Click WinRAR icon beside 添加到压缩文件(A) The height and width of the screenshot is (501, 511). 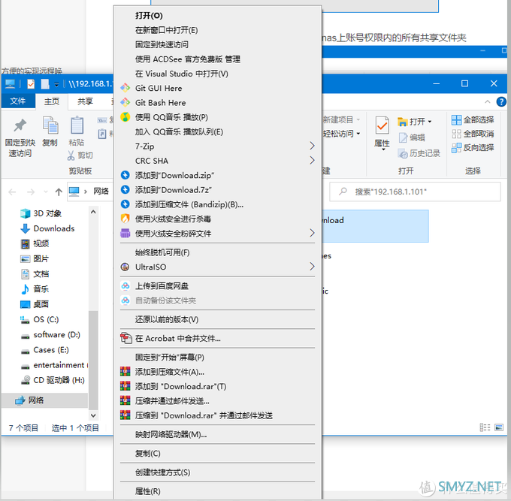(125, 372)
